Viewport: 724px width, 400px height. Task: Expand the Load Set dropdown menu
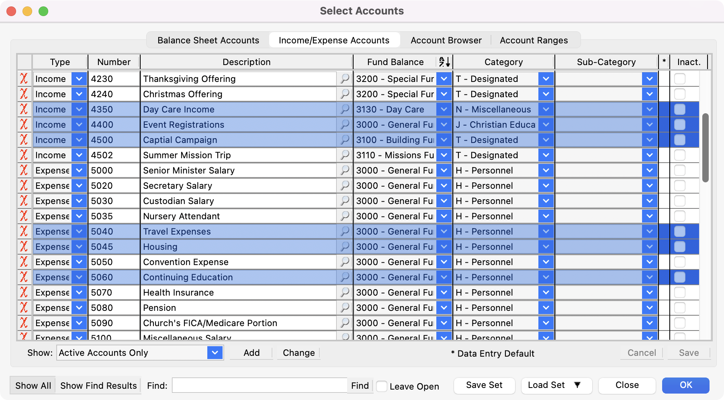[x=577, y=385]
